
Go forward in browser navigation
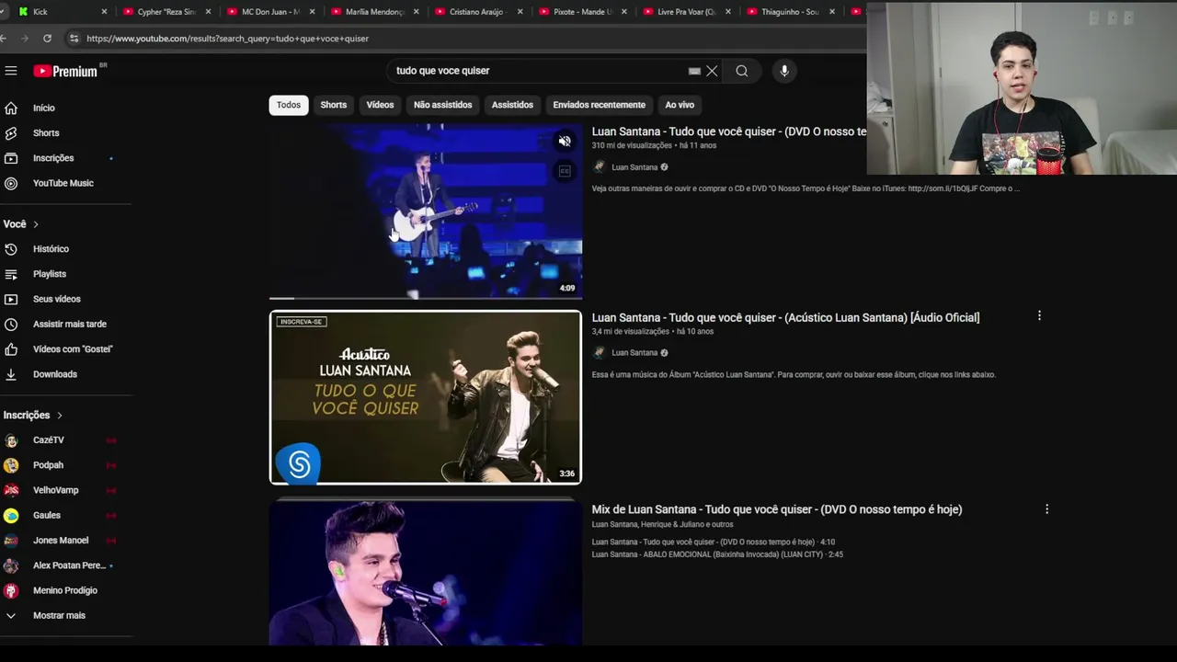click(x=25, y=39)
